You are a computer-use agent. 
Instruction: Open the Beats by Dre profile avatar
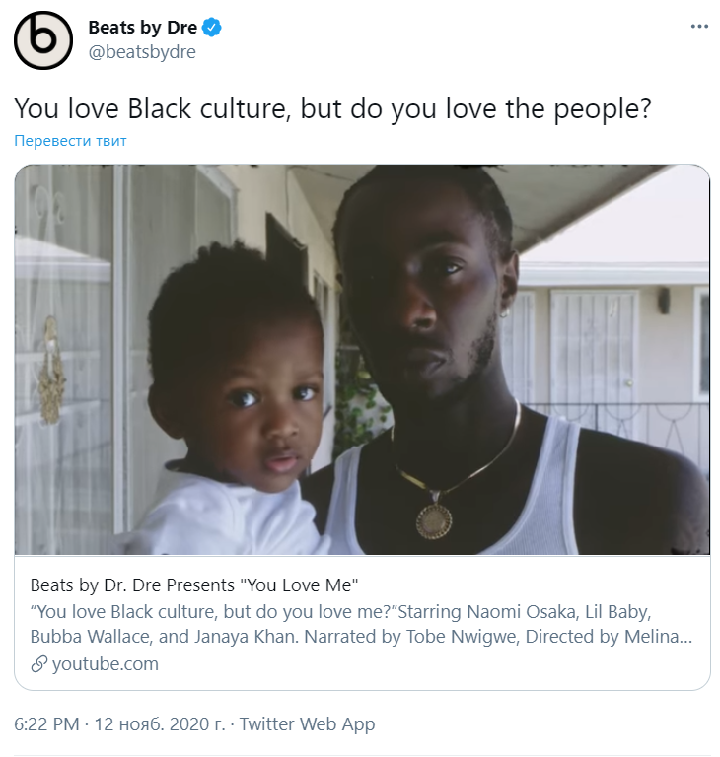tap(42, 40)
